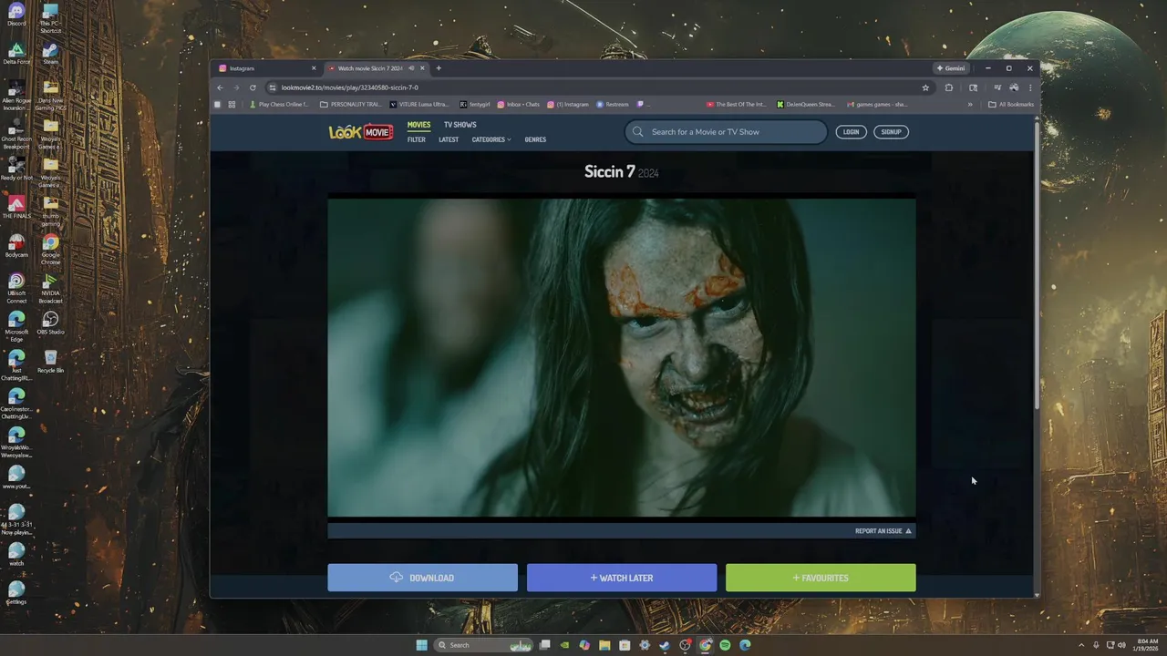Open the Google Chrome desktop shortcut
The width and height of the screenshot is (1167, 656).
click(50, 249)
